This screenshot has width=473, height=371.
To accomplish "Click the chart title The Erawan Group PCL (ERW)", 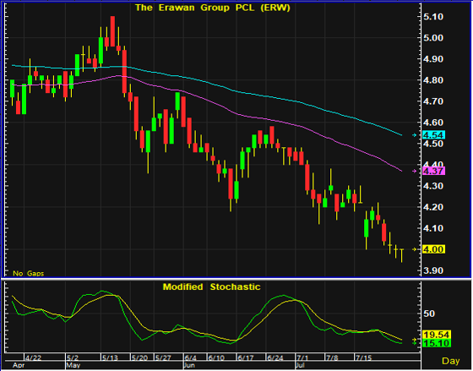I will (213, 8).
